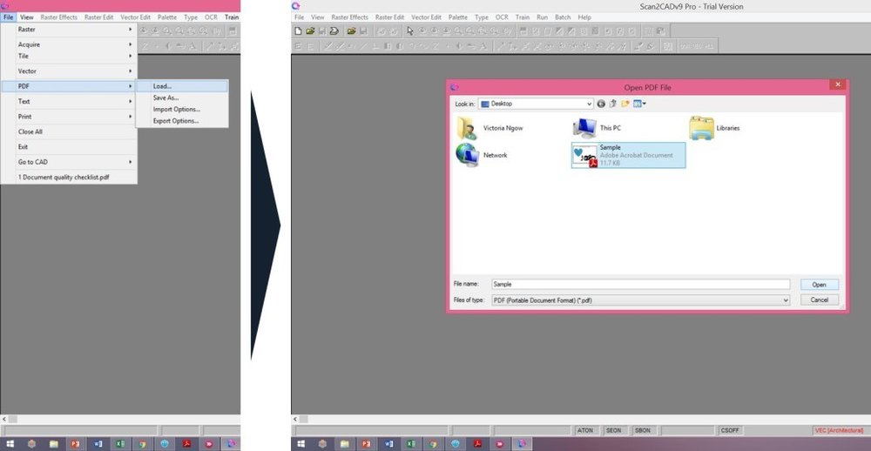Click the up one level icon in dialog
The image size is (871, 451).
coord(612,104)
